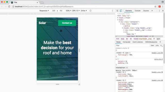The height and width of the screenshot is (92, 165).
Task: Show more DevTools panels chevron
Action: [152, 11]
